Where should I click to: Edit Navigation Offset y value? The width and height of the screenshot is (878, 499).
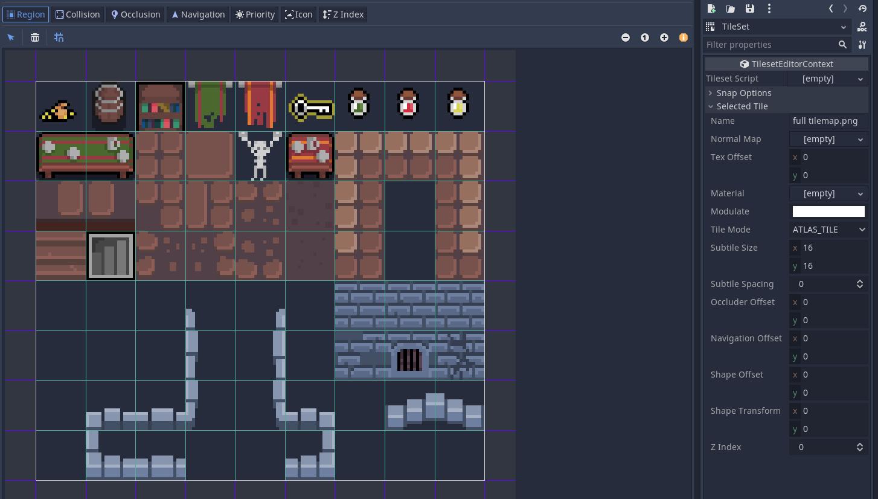click(x=828, y=356)
